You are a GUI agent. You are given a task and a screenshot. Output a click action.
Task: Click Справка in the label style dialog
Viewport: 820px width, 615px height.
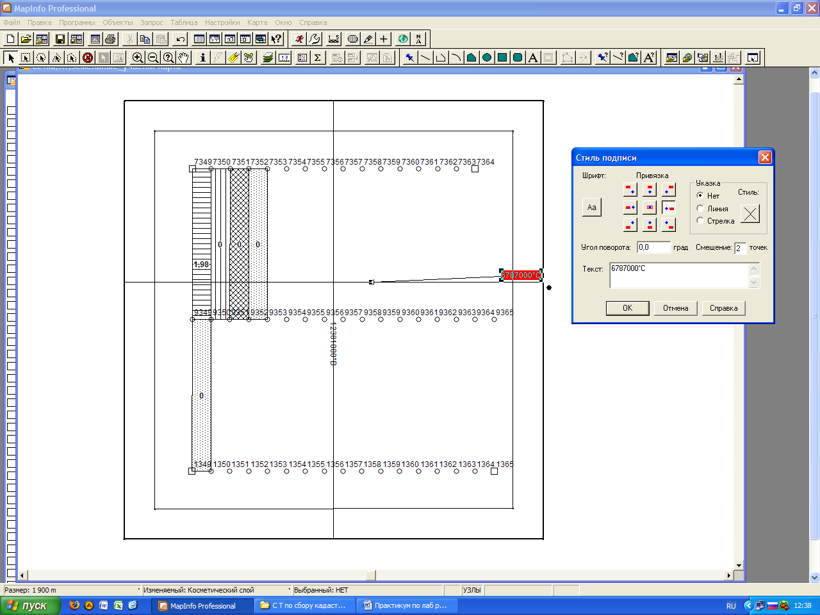click(x=724, y=308)
